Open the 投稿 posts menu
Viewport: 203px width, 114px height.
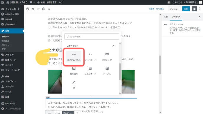[x=12, y=31]
